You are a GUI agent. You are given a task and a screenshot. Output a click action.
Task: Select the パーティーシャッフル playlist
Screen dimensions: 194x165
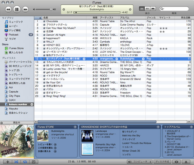click(x=18, y=62)
